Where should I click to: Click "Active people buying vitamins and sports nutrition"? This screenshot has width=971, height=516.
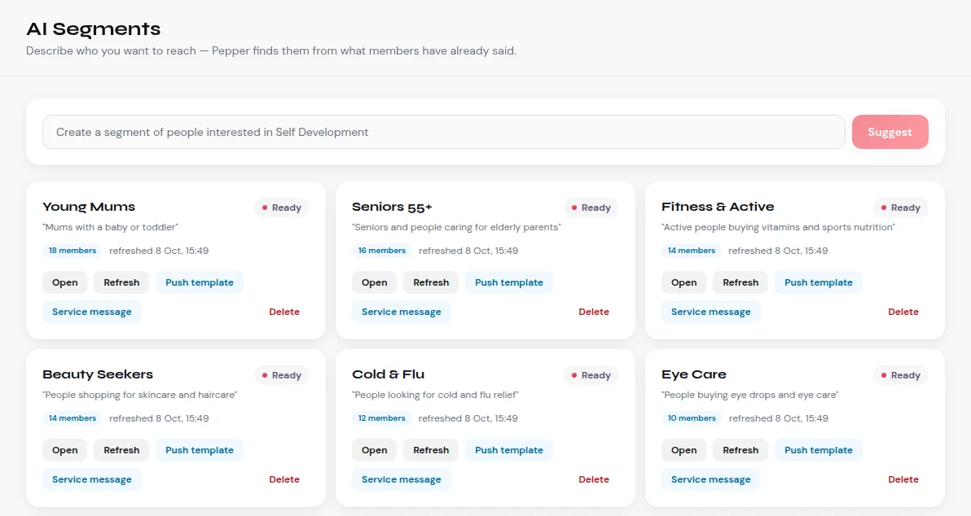[779, 227]
